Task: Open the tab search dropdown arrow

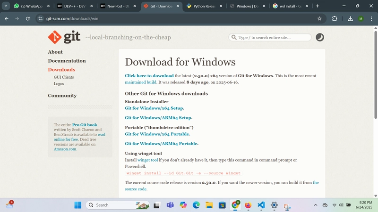Action: tap(6, 6)
